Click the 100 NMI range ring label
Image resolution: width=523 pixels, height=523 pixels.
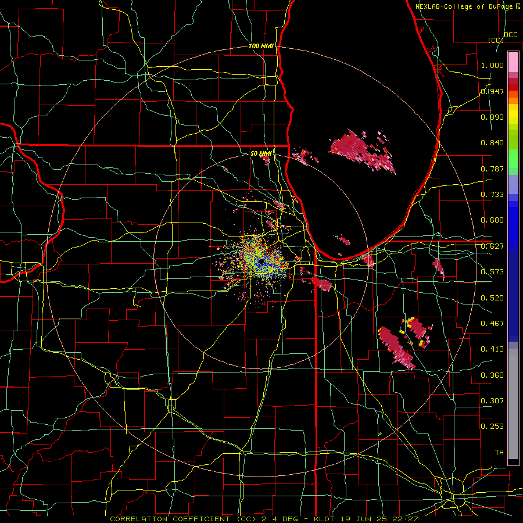[261, 46]
